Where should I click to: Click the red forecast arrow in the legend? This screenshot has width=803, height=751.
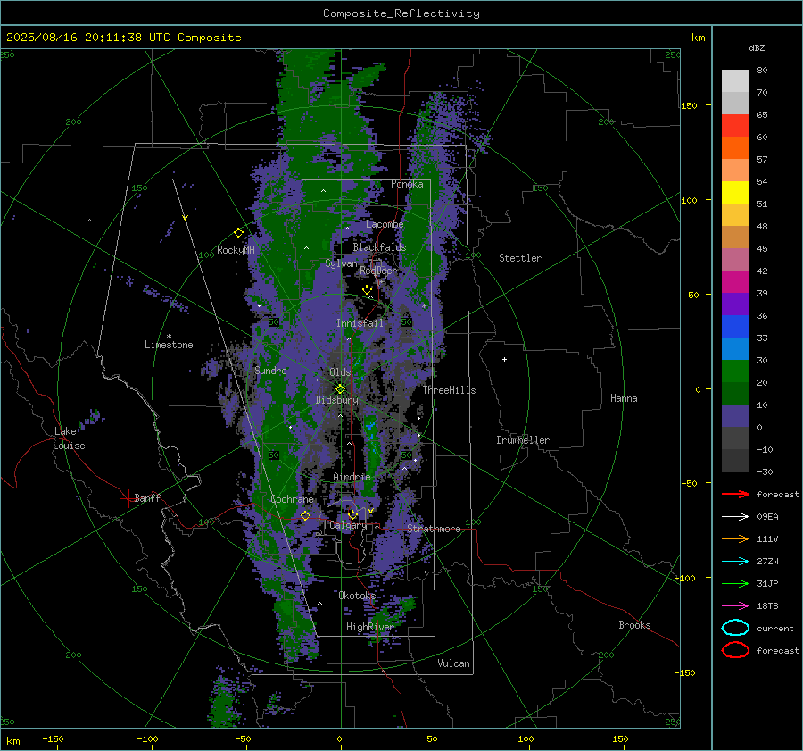(735, 494)
